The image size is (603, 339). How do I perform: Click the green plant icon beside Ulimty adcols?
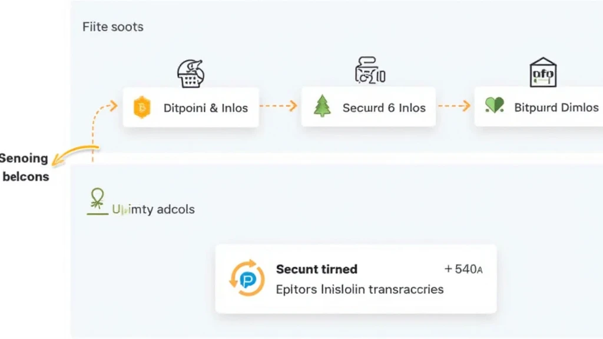pyautogui.click(x=97, y=201)
